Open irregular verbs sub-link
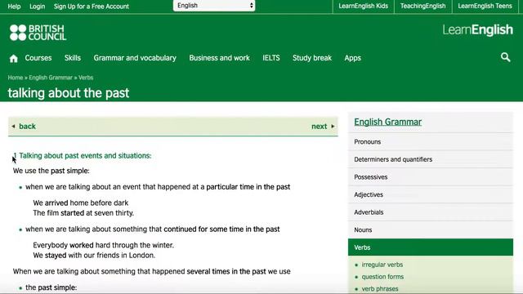 [x=382, y=265]
